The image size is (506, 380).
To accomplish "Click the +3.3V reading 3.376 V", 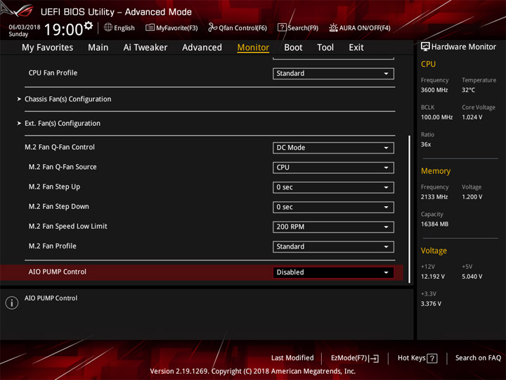I will point(431,304).
